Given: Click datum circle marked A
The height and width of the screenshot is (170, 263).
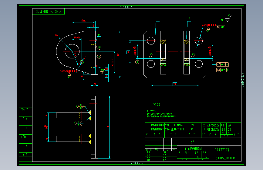Looking at the screenshot, I should pos(99,57).
